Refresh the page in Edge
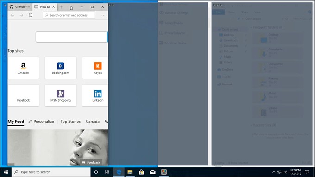The width and height of the screenshot is (315, 177). 30,15
